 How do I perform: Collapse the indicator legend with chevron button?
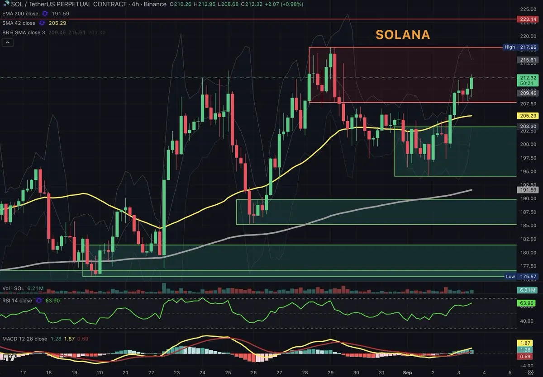coord(8,42)
